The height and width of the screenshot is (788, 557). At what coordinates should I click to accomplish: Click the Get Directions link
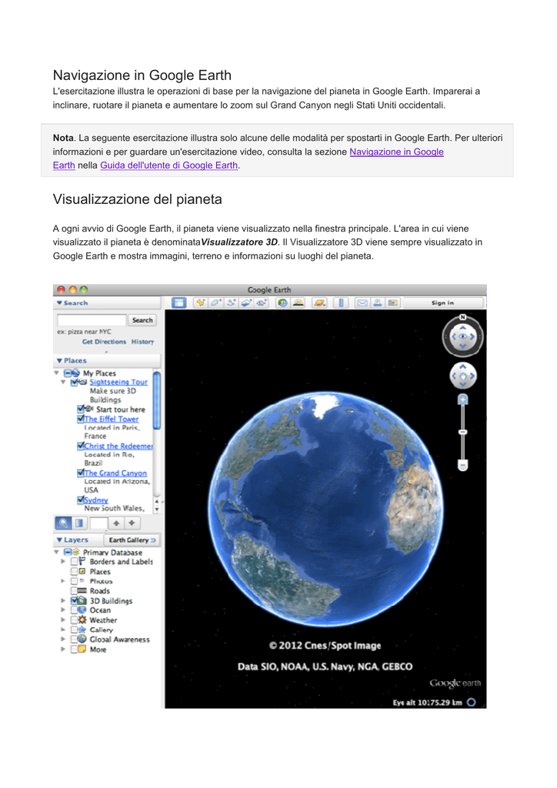pyautogui.click(x=104, y=342)
